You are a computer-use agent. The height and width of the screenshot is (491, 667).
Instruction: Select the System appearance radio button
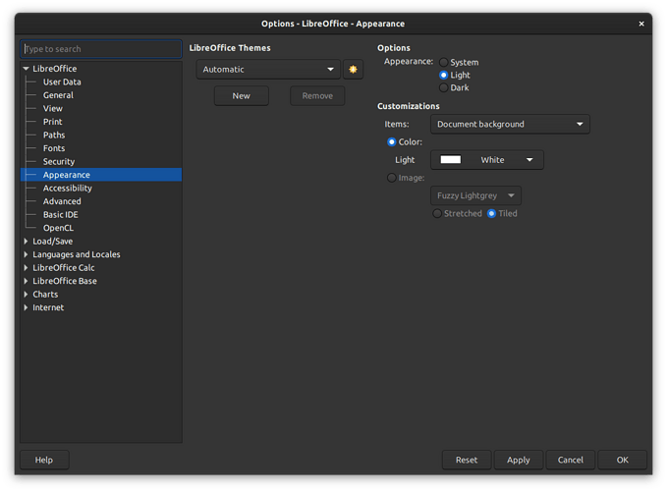(443, 63)
